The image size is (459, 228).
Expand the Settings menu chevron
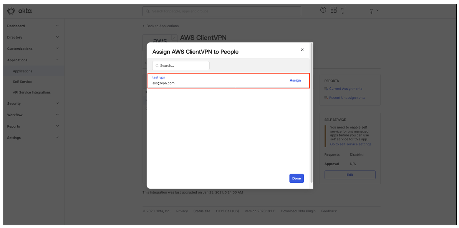tap(57, 138)
